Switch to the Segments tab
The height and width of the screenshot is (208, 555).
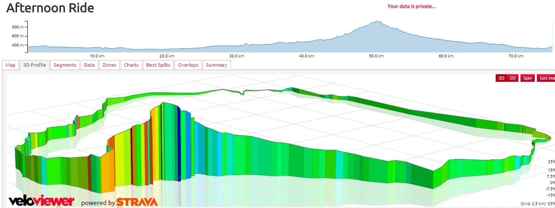tap(65, 65)
